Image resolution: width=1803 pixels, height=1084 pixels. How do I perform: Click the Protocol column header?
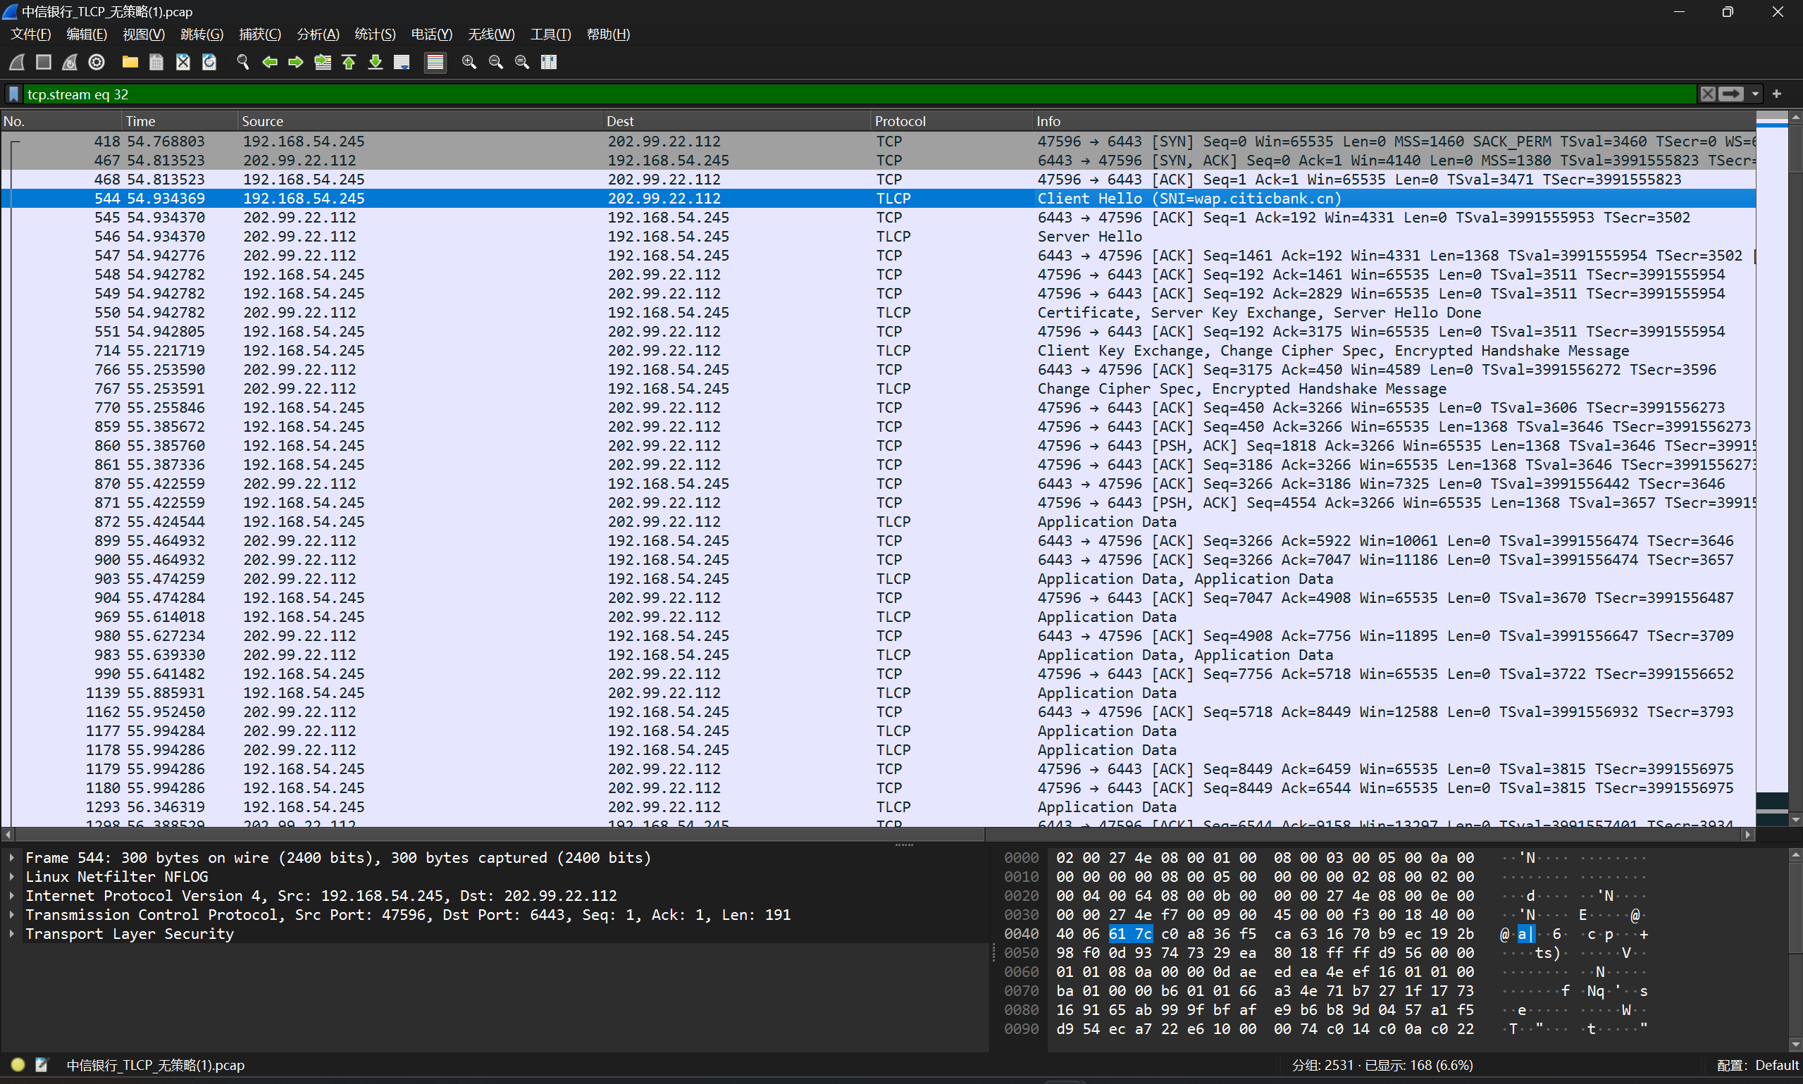900,121
